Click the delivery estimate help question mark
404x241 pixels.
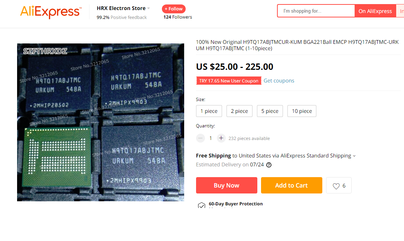(x=269, y=165)
